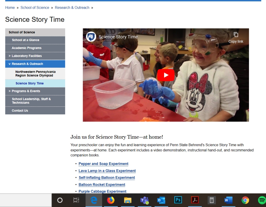Open Microsoft Teams from the taskbar
Screen dimensions: 266x207
(x=144, y=200)
